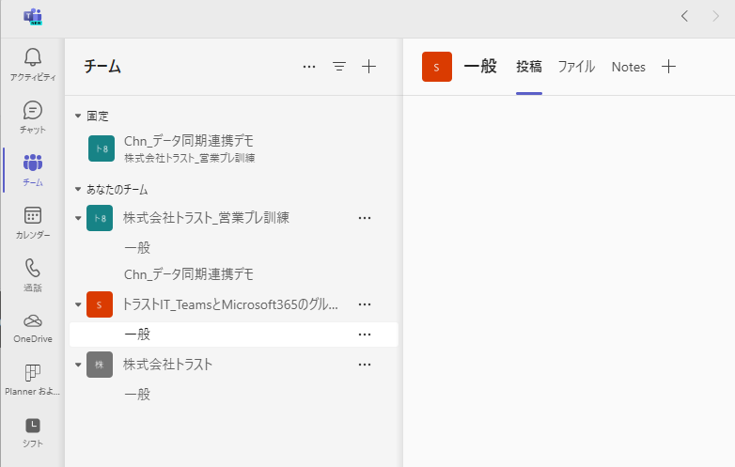Open more options for selected 一般 channel
Viewport: 735px width, 467px height.
[365, 335]
